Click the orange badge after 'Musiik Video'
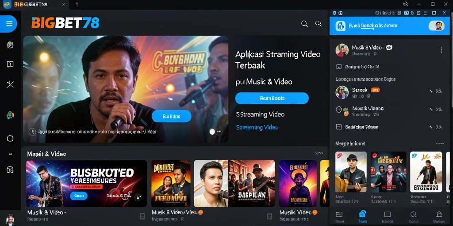Image resolution: width=453 pixels, height=226 pixels. [x=315, y=212]
